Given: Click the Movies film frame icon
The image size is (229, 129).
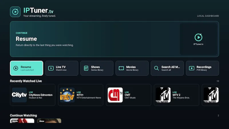Looking at the screenshot, I should [x=121, y=68].
